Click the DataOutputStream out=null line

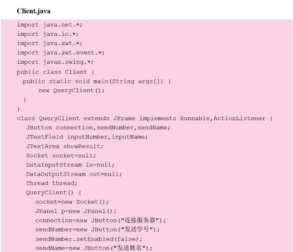pos(74,174)
